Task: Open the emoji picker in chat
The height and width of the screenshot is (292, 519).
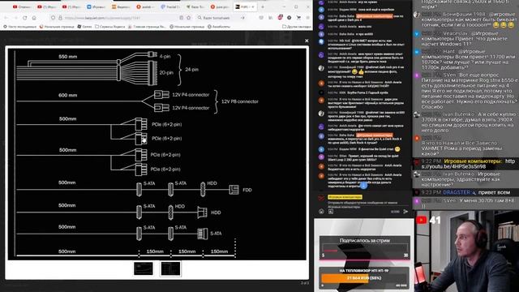Action: coord(321,211)
